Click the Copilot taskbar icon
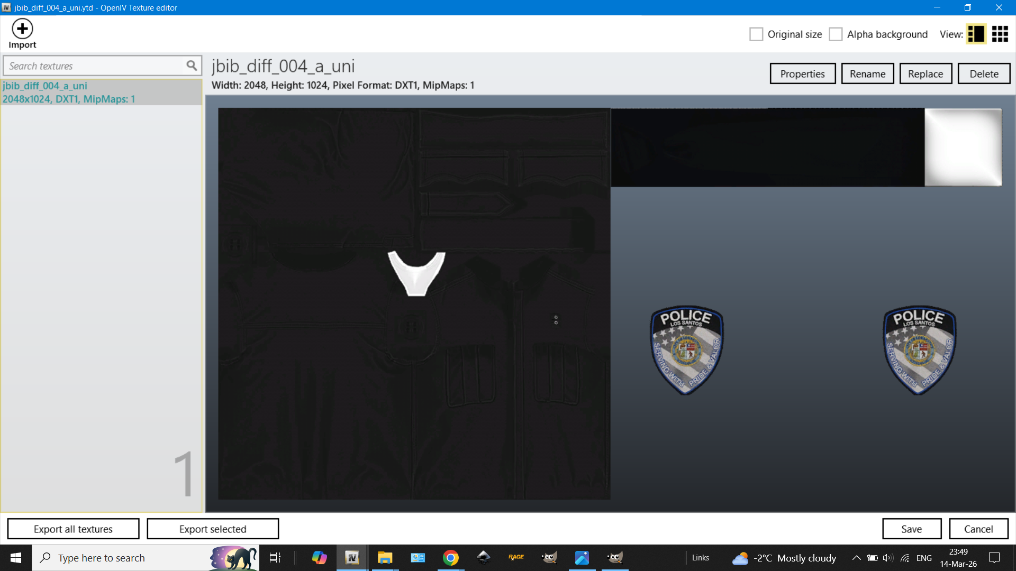This screenshot has height=571, width=1016. point(319,558)
